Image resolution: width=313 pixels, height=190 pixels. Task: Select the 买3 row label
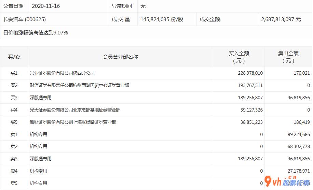(14, 98)
